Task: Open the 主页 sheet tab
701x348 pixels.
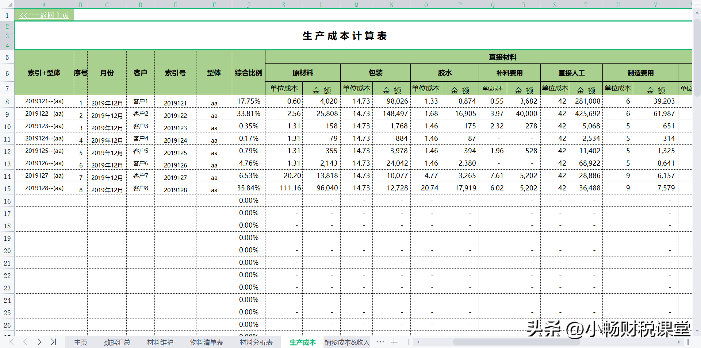Action: tap(81, 342)
